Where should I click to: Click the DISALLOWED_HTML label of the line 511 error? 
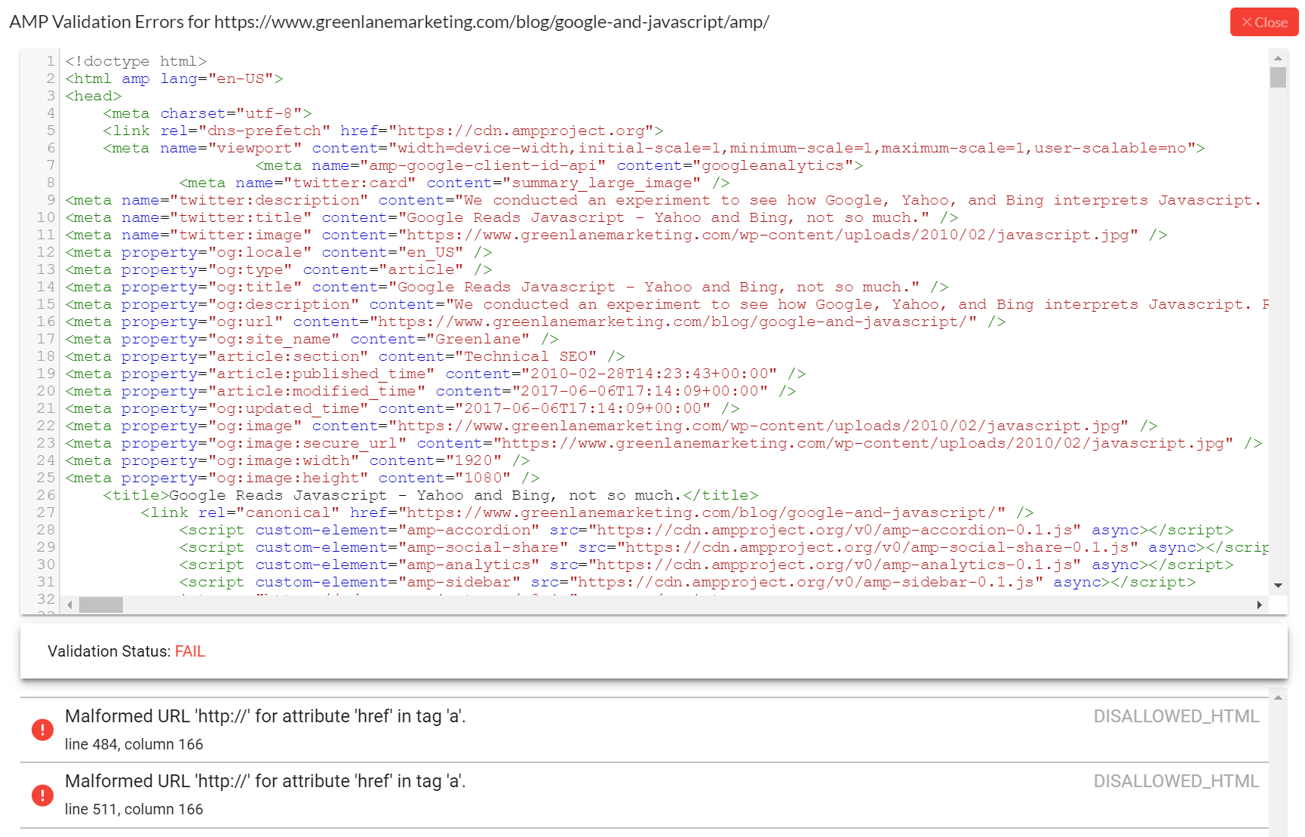pos(1176,781)
